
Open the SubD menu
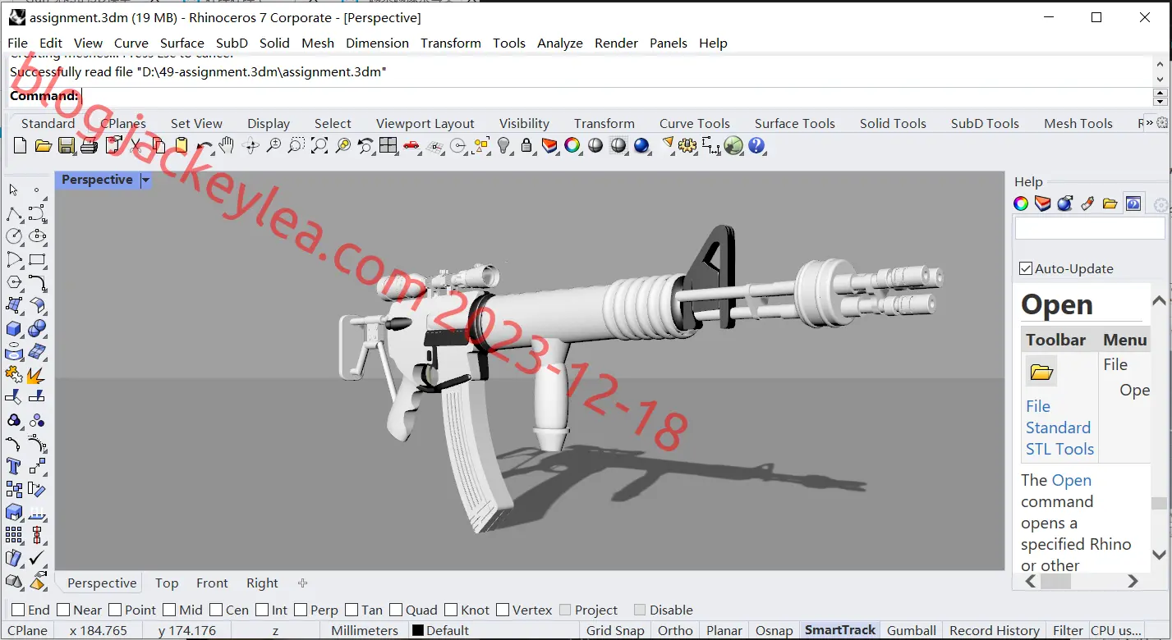click(232, 43)
